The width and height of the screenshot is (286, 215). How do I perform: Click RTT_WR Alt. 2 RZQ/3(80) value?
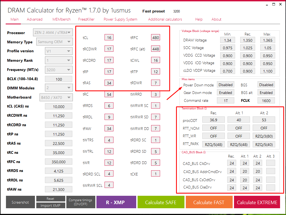click(264, 136)
